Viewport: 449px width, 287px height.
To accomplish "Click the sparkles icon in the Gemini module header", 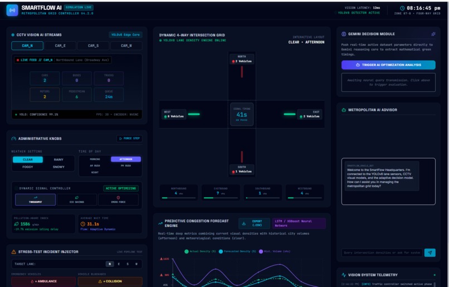I will [x=433, y=34].
